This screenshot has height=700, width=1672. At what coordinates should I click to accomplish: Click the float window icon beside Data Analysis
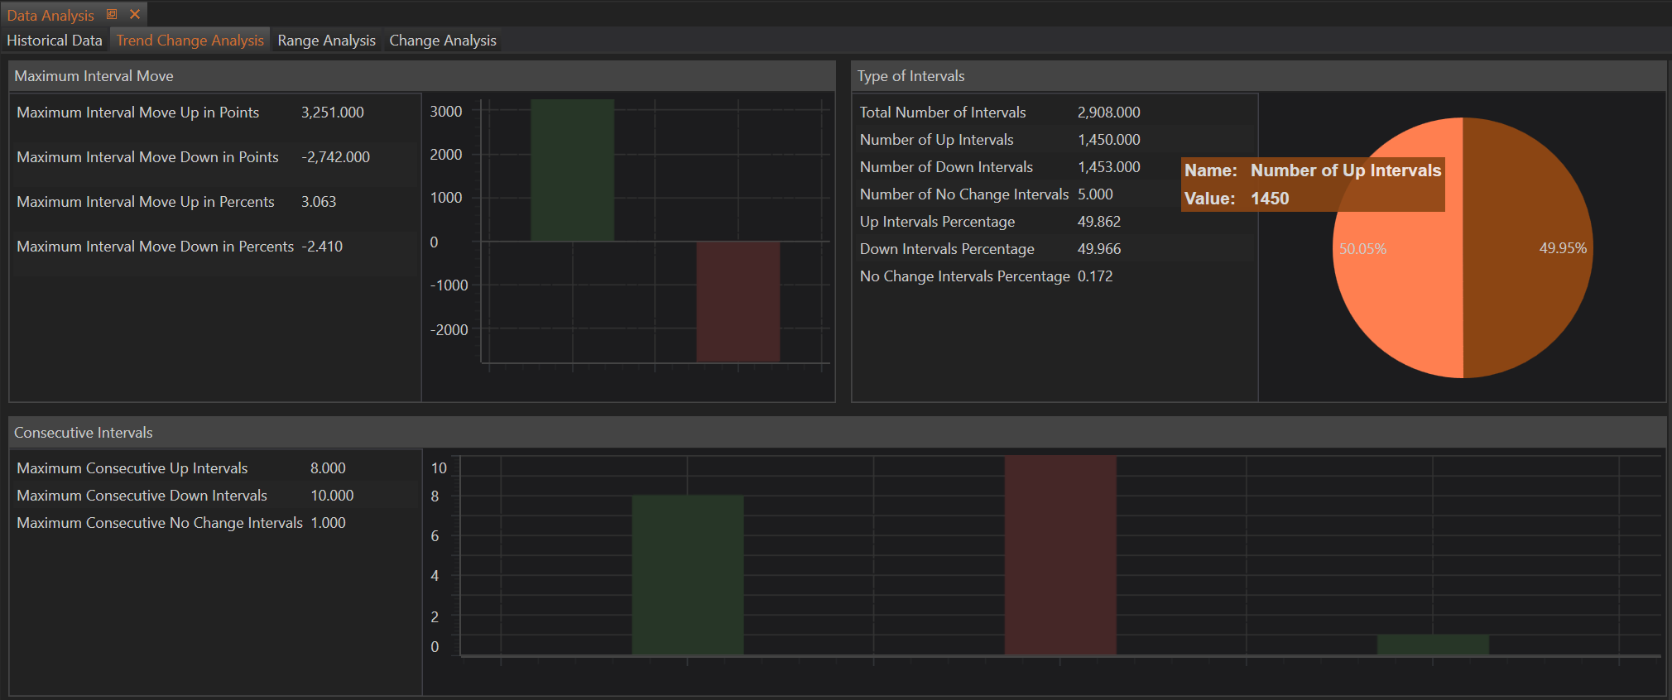(x=112, y=14)
